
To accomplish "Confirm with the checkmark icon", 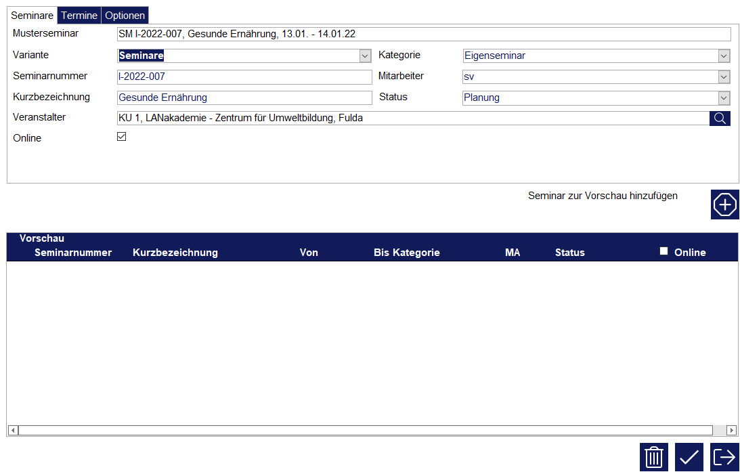I will point(689,457).
